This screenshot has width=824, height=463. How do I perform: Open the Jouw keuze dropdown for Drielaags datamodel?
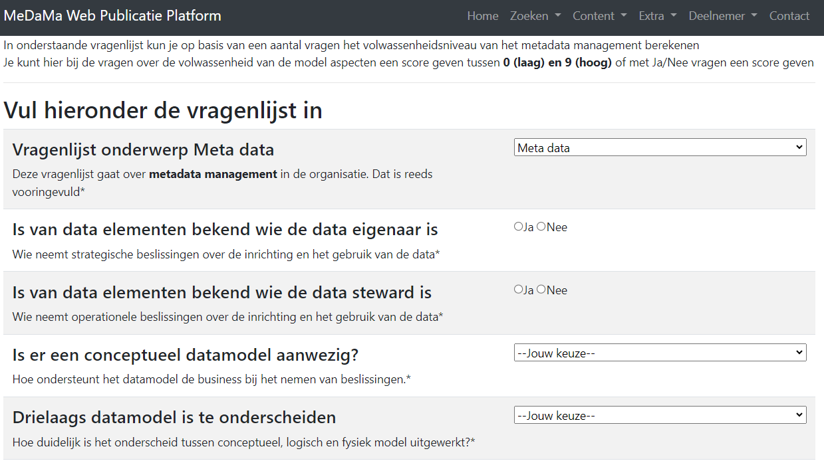660,415
